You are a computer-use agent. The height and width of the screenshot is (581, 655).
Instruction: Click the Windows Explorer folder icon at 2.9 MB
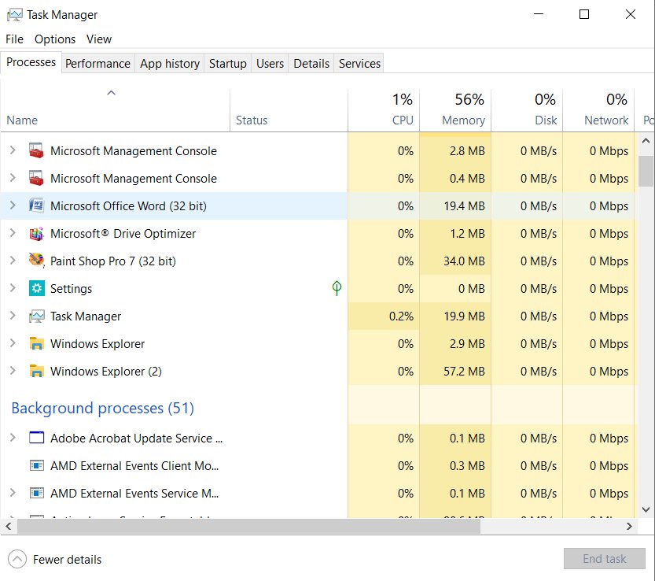(x=36, y=344)
